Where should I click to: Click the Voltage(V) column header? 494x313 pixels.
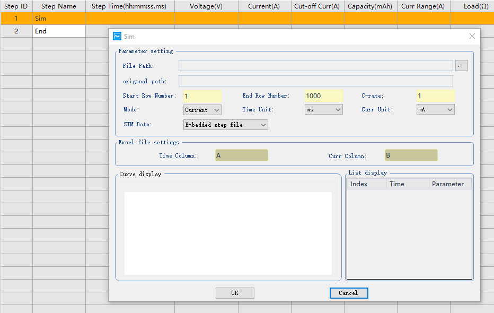pyautogui.click(x=206, y=6)
